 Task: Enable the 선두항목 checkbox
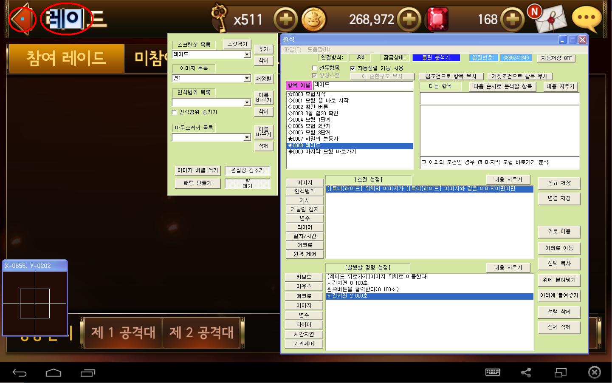click(x=315, y=68)
